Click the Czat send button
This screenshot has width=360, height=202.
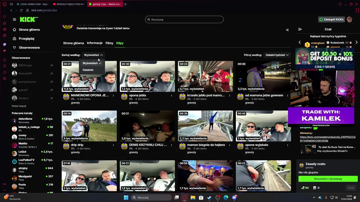351,188
